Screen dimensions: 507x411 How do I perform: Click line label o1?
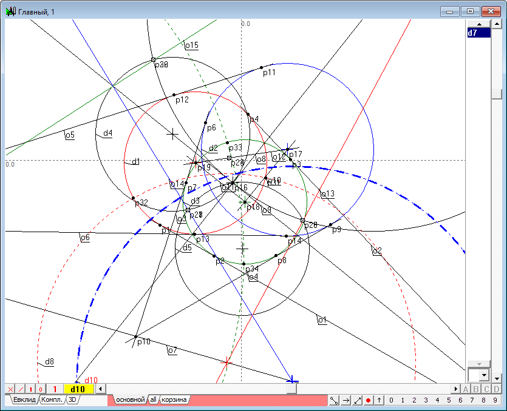coord(322,320)
